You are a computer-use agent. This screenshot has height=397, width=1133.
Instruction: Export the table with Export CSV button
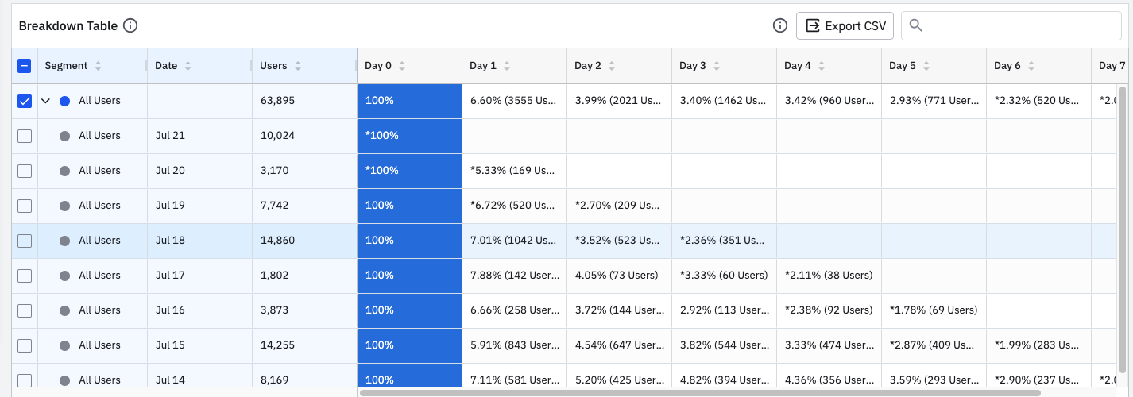click(845, 26)
